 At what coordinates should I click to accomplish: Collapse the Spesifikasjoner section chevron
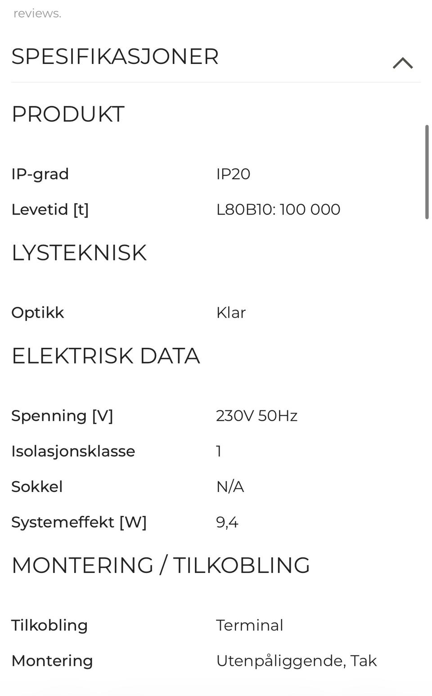pyautogui.click(x=402, y=63)
